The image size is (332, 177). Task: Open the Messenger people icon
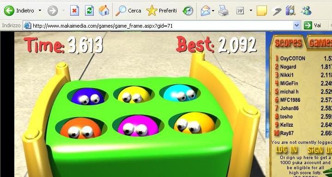click(x=306, y=11)
